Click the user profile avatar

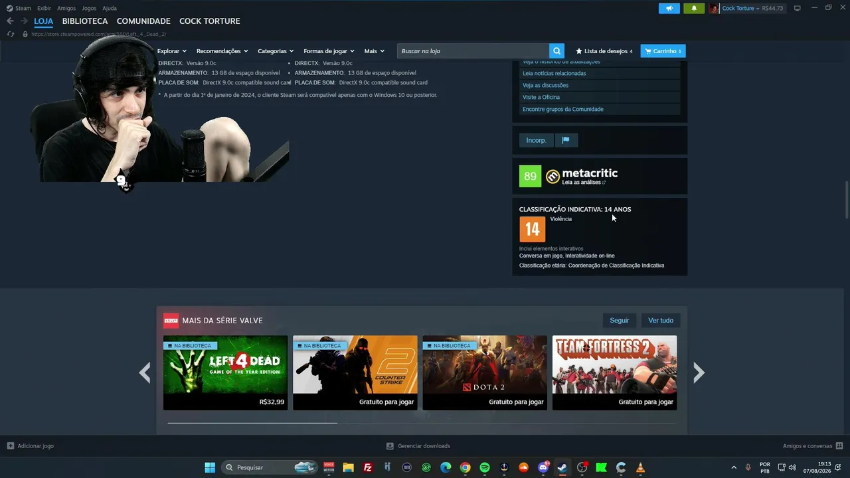click(714, 9)
